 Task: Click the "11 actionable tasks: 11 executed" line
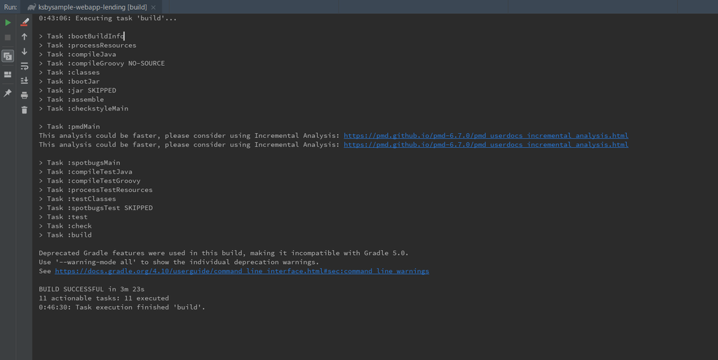[104, 298]
